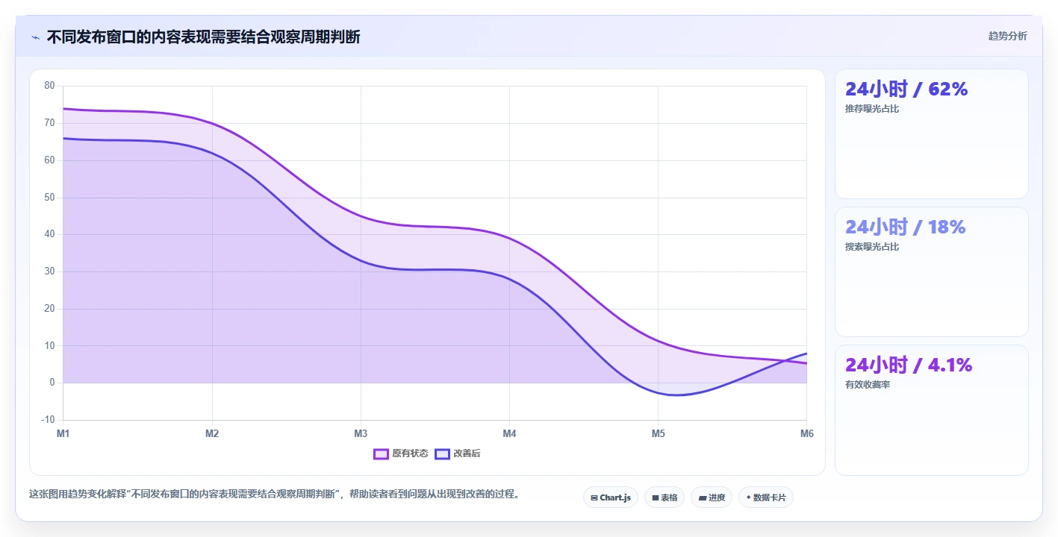Click the -10 y-axis tick label
The width and height of the screenshot is (1058, 537).
pyautogui.click(x=48, y=420)
